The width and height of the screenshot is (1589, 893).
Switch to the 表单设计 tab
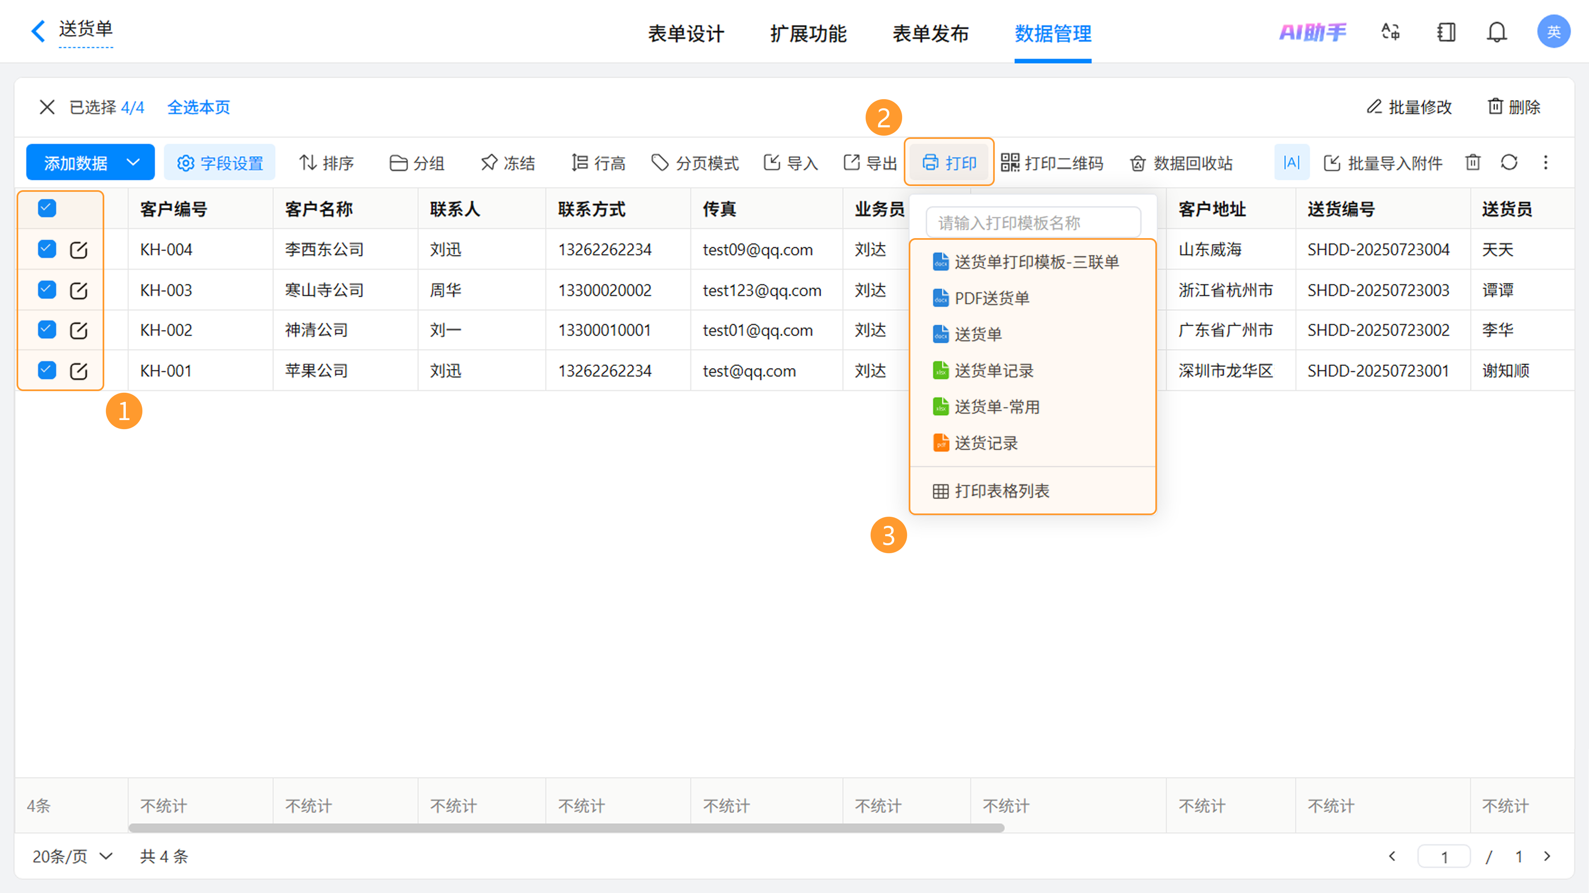tap(686, 33)
